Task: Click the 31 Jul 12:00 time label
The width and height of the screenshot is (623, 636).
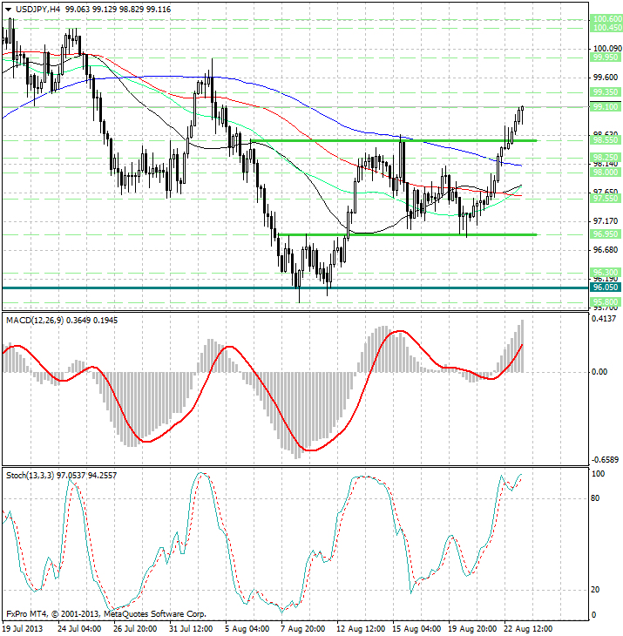Action: click(x=191, y=629)
